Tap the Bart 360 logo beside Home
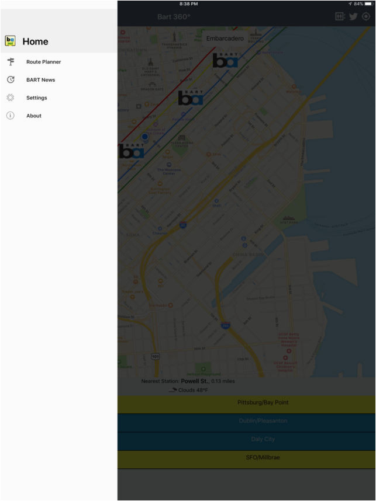This screenshot has height=501, width=376. pos(11,41)
